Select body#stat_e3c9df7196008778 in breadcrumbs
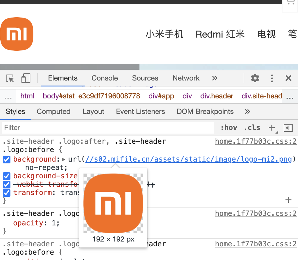298x260 pixels. pyautogui.click(x=91, y=96)
